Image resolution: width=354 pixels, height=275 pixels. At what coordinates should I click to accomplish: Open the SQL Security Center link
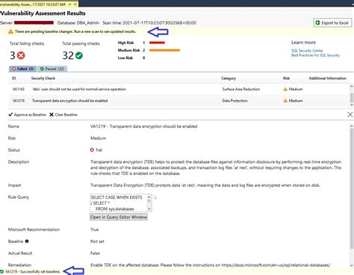(x=307, y=51)
